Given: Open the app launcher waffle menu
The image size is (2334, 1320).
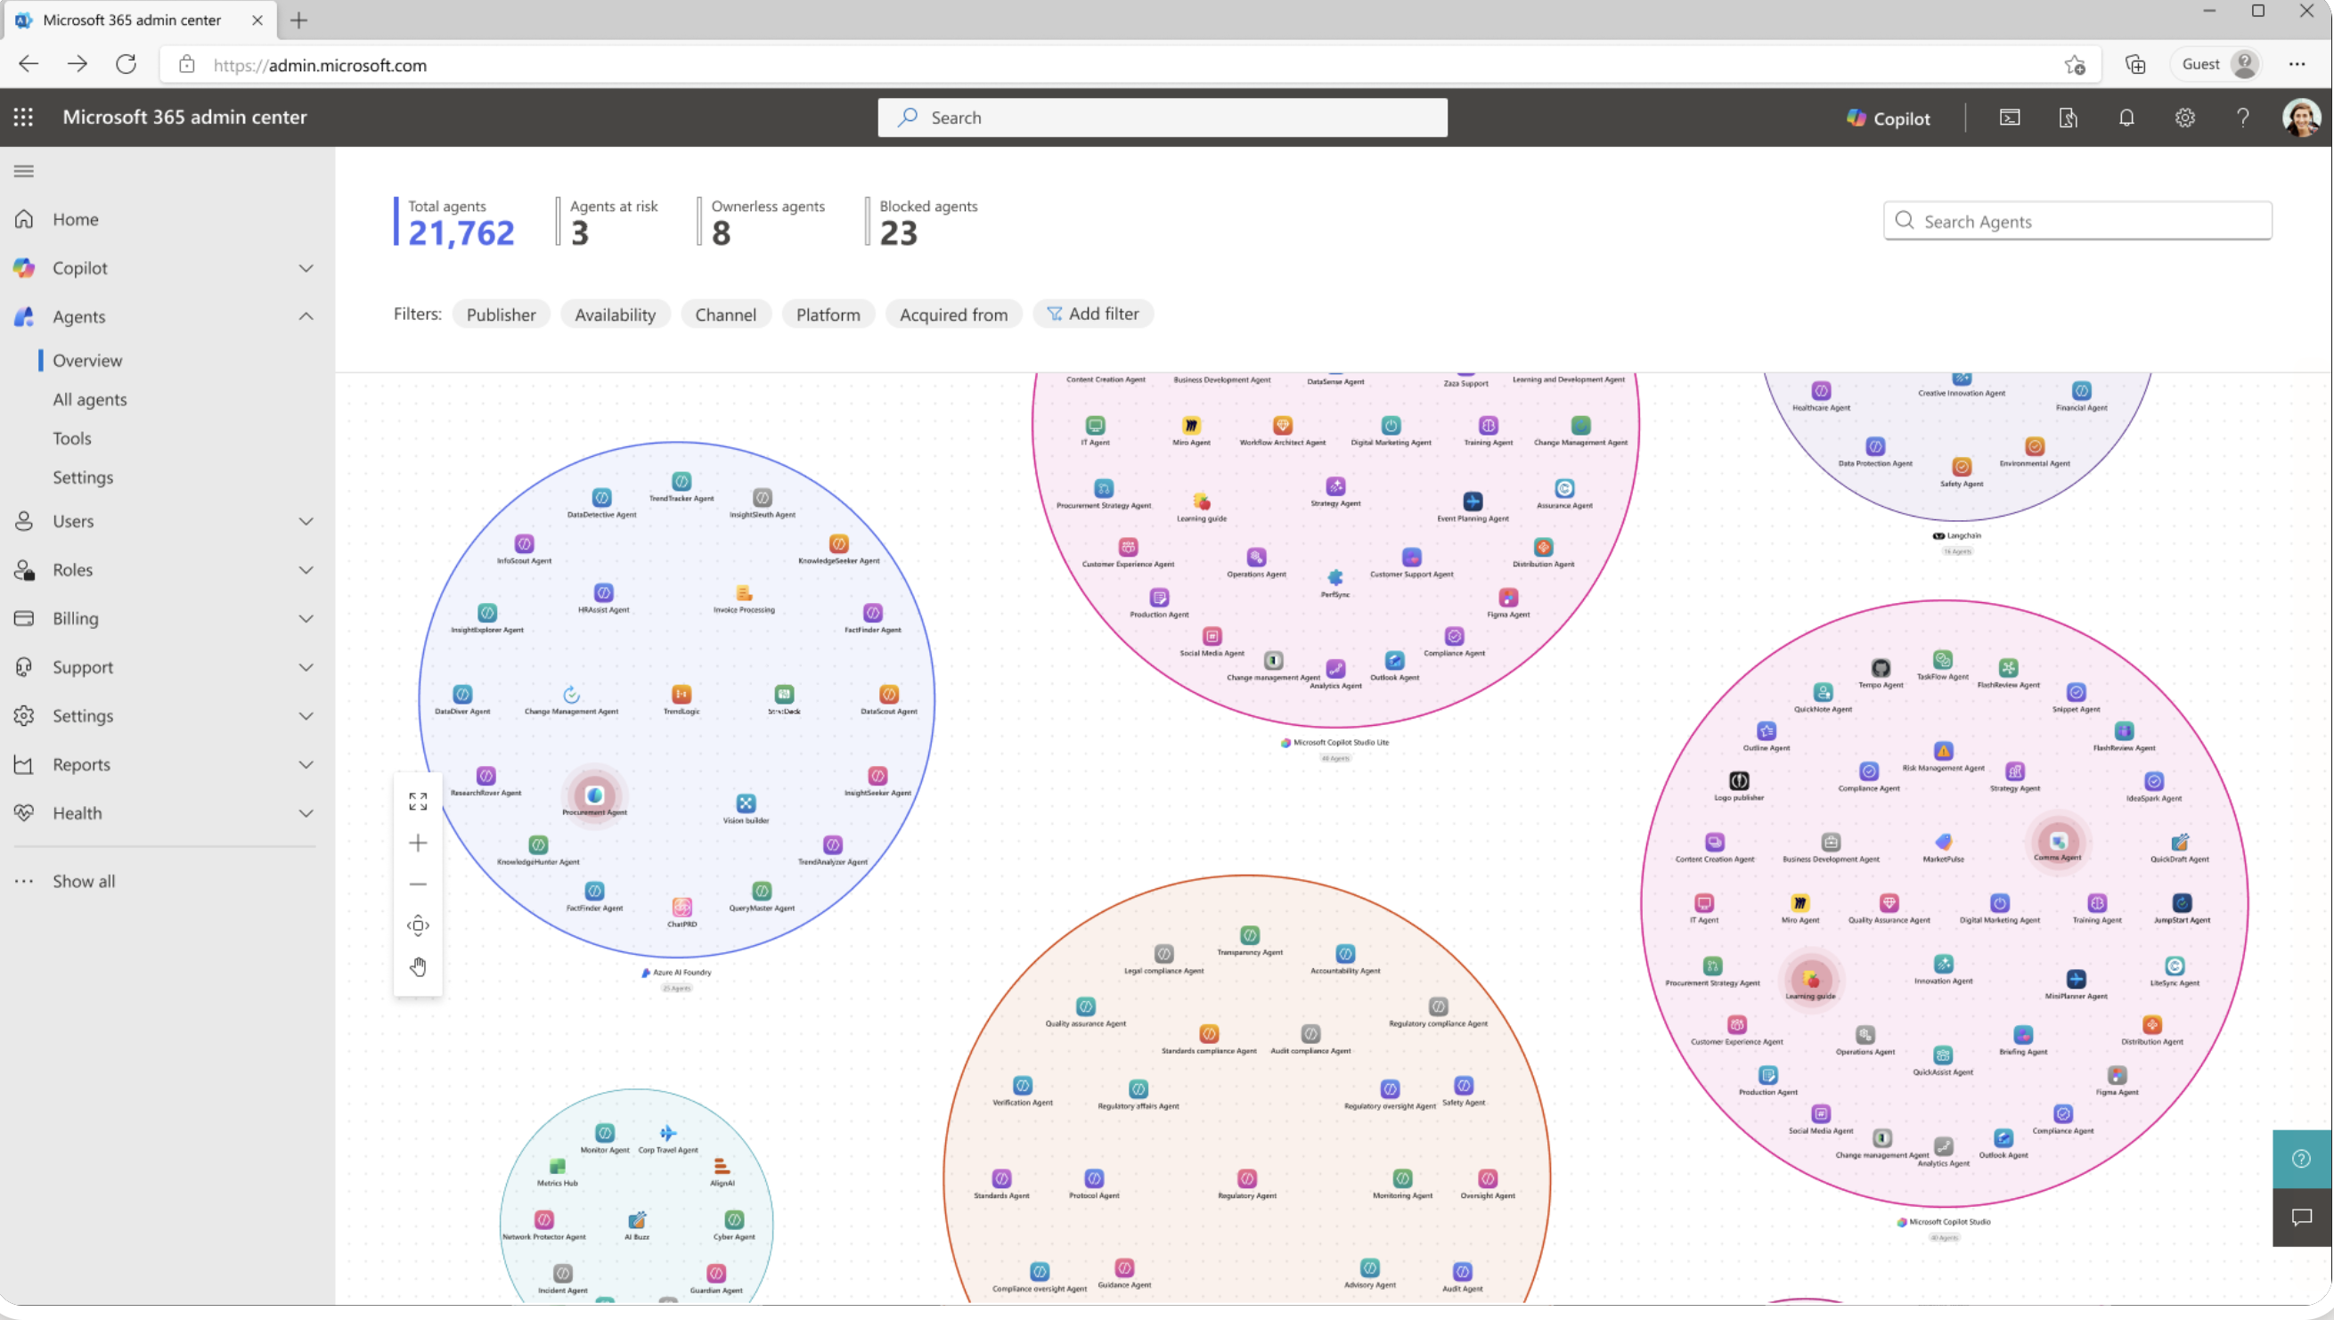Looking at the screenshot, I should tap(23, 117).
